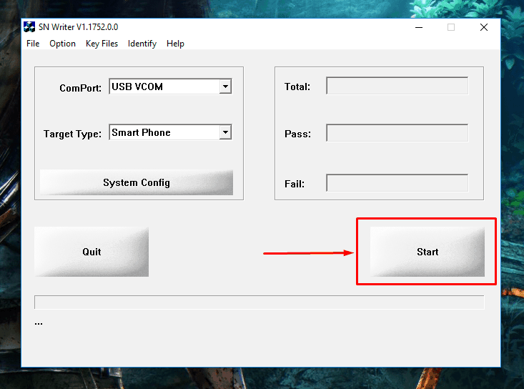
Task: Open the Help menu
Action: coord(175,44)
